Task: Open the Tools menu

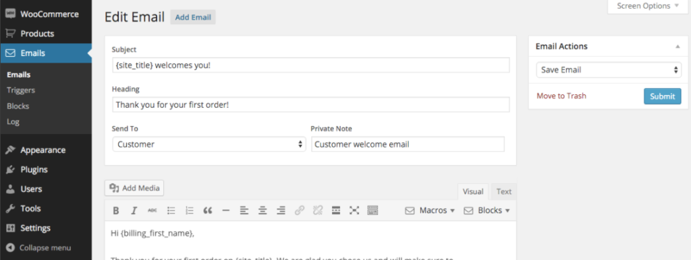Action: (46, 209)
